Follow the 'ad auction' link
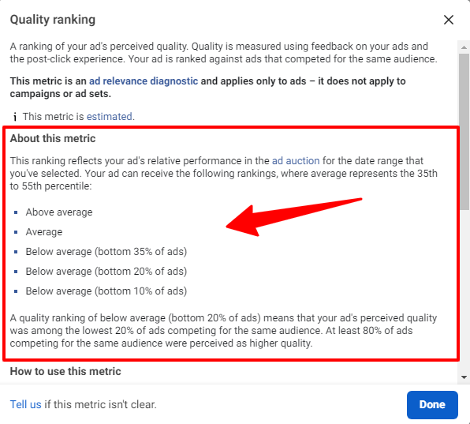The height and width of the screenshot is (424, 470). (x=296, y=161)
